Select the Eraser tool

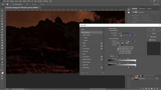tap(2, 40)
